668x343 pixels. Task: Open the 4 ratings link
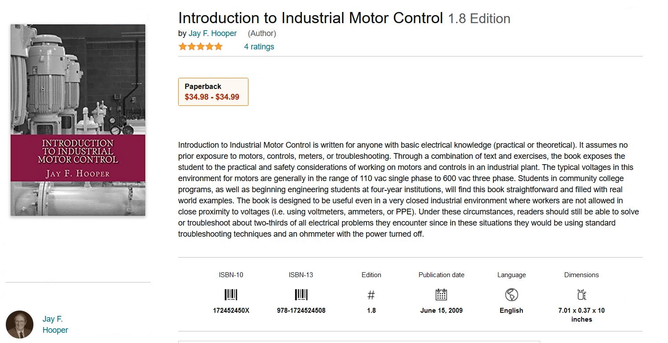259,47
